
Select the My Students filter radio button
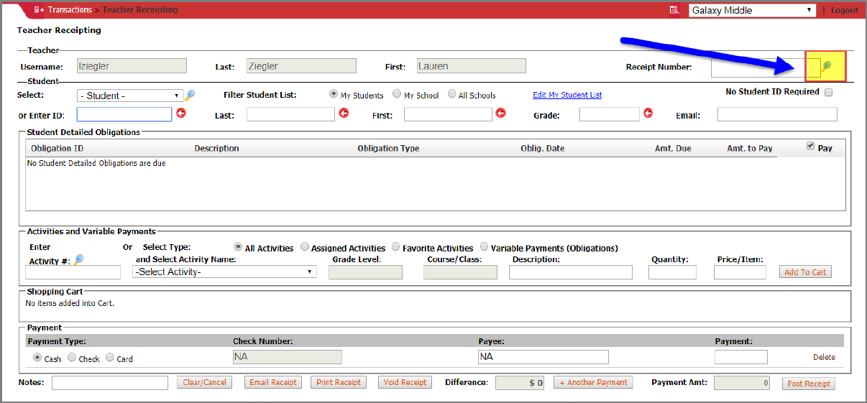click(334, 94)
